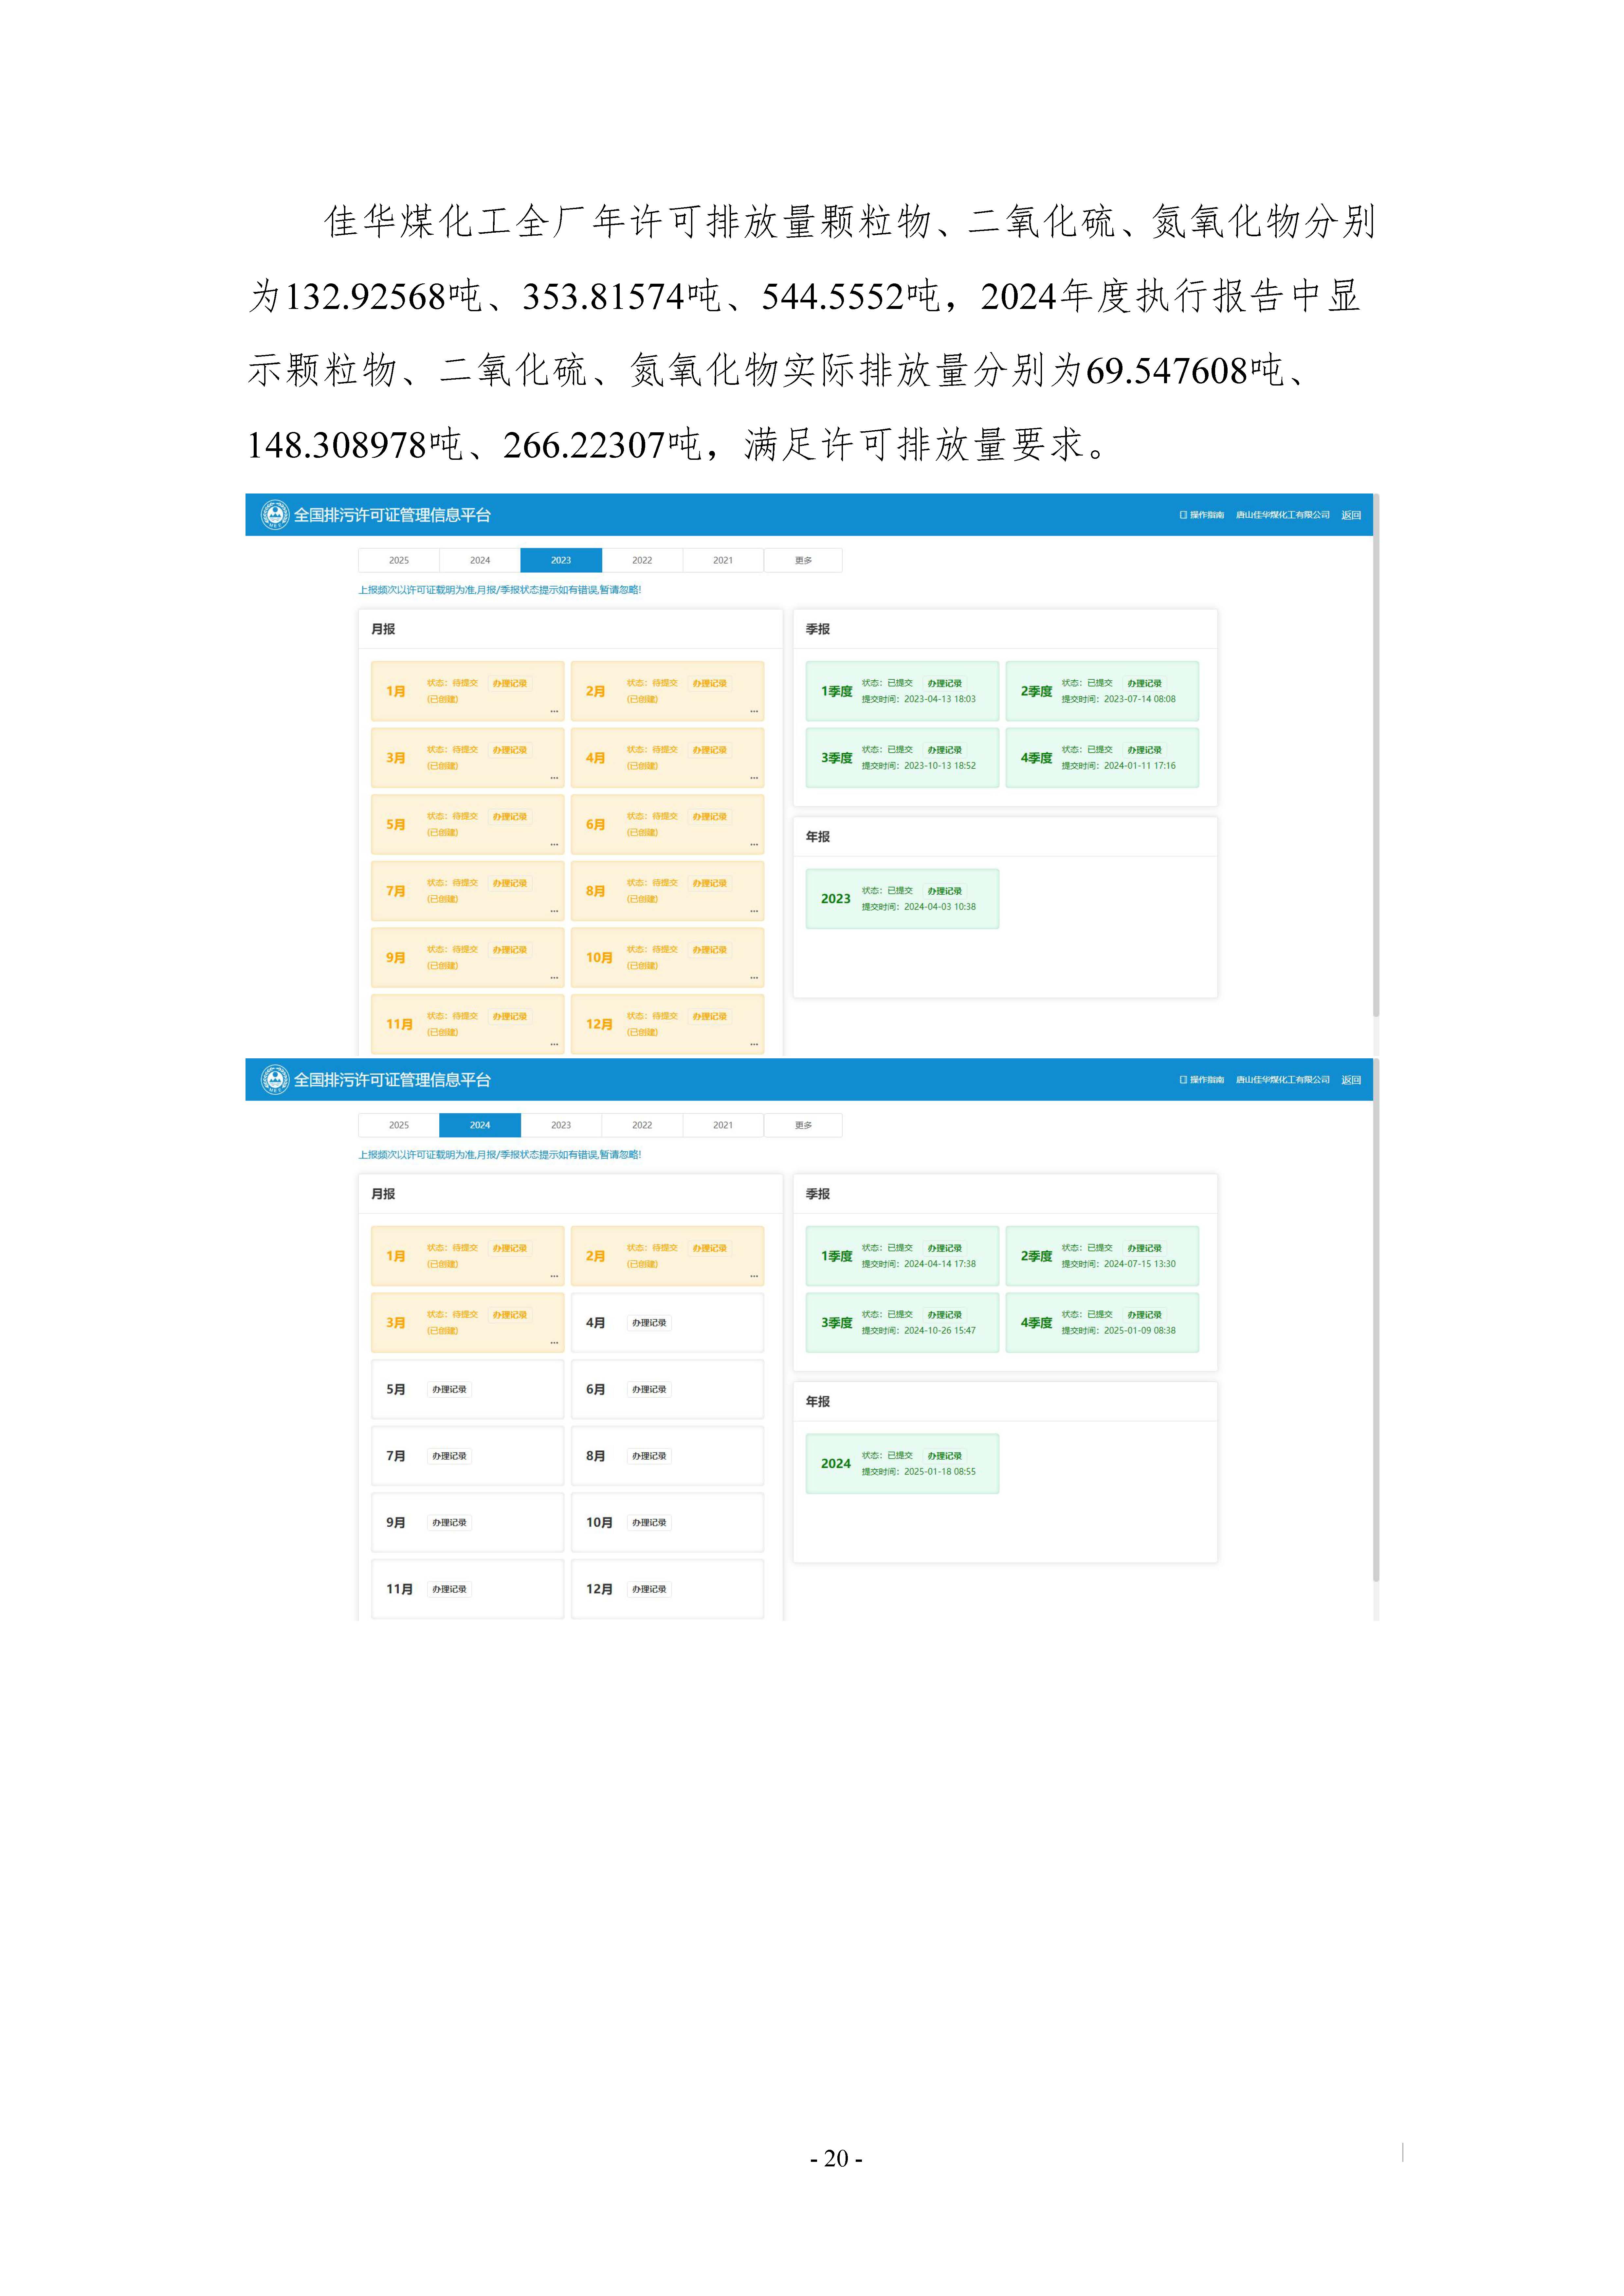Open 操作指南 in the 2023 view header
The width and height of the screenshot is (1624, 2296).
coord(1202,515)
